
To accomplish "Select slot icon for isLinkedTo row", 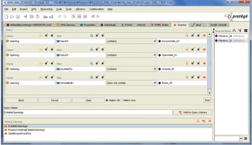I will [91, 63].
